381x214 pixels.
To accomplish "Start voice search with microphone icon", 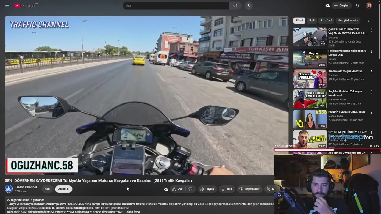I will click(249, 5).
